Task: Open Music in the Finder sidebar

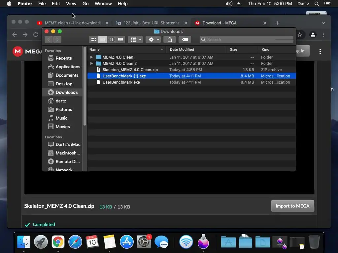Action: click(x=62, y=118)
